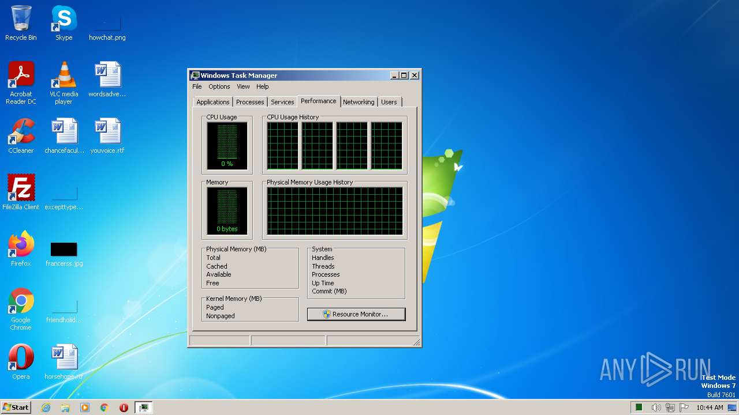
Task: Open Acrobat Reader DC shortcut
Action: [x=21, y=82]
